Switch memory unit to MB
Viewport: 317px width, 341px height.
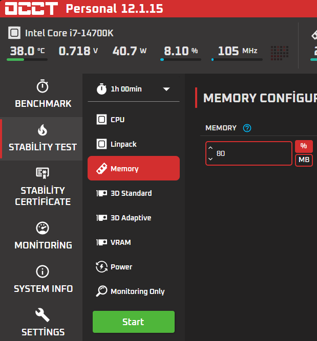(304, 160)
